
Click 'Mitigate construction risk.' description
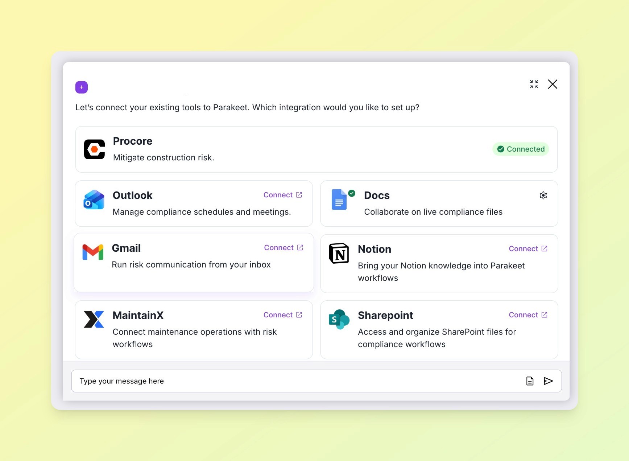click(x=164, y=158)
